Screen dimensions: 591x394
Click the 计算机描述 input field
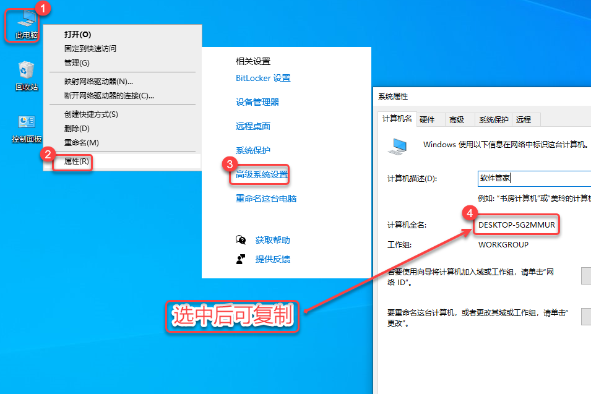pyautogui.click(x=533, y=179)
